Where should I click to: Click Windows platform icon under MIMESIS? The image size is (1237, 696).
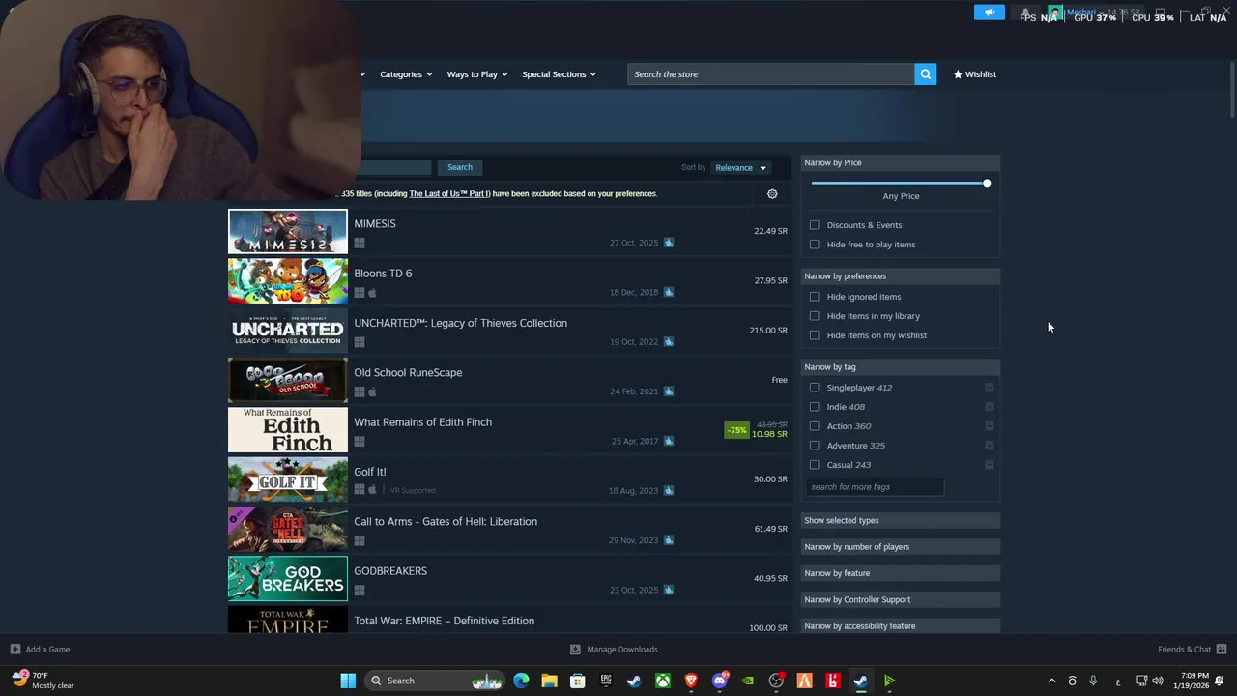point(360,244)
